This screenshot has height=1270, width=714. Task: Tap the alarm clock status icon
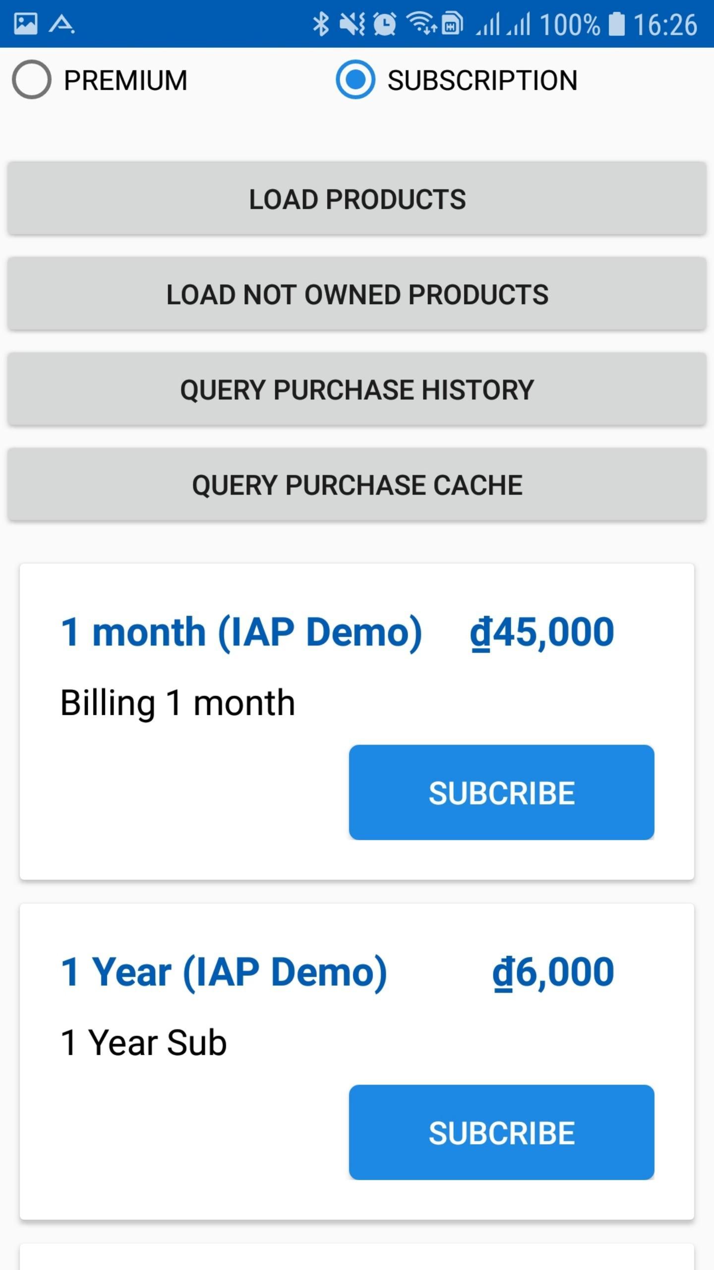point(385,24)
